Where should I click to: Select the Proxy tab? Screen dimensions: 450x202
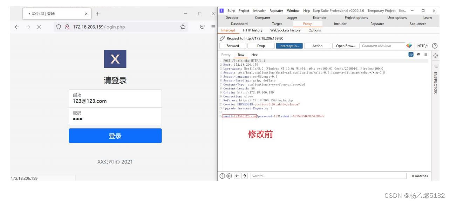tap(307, 24)
